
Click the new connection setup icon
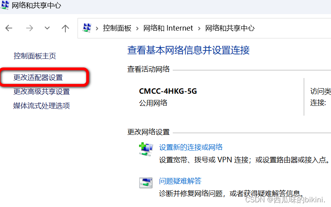(x=146, y=149)
